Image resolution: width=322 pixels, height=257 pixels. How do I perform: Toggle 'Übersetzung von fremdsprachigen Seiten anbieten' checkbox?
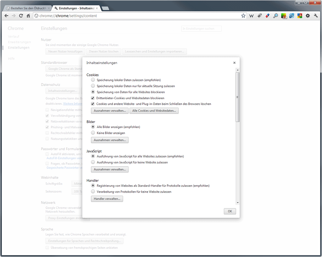pyautogui.click(x=47, y=248)
